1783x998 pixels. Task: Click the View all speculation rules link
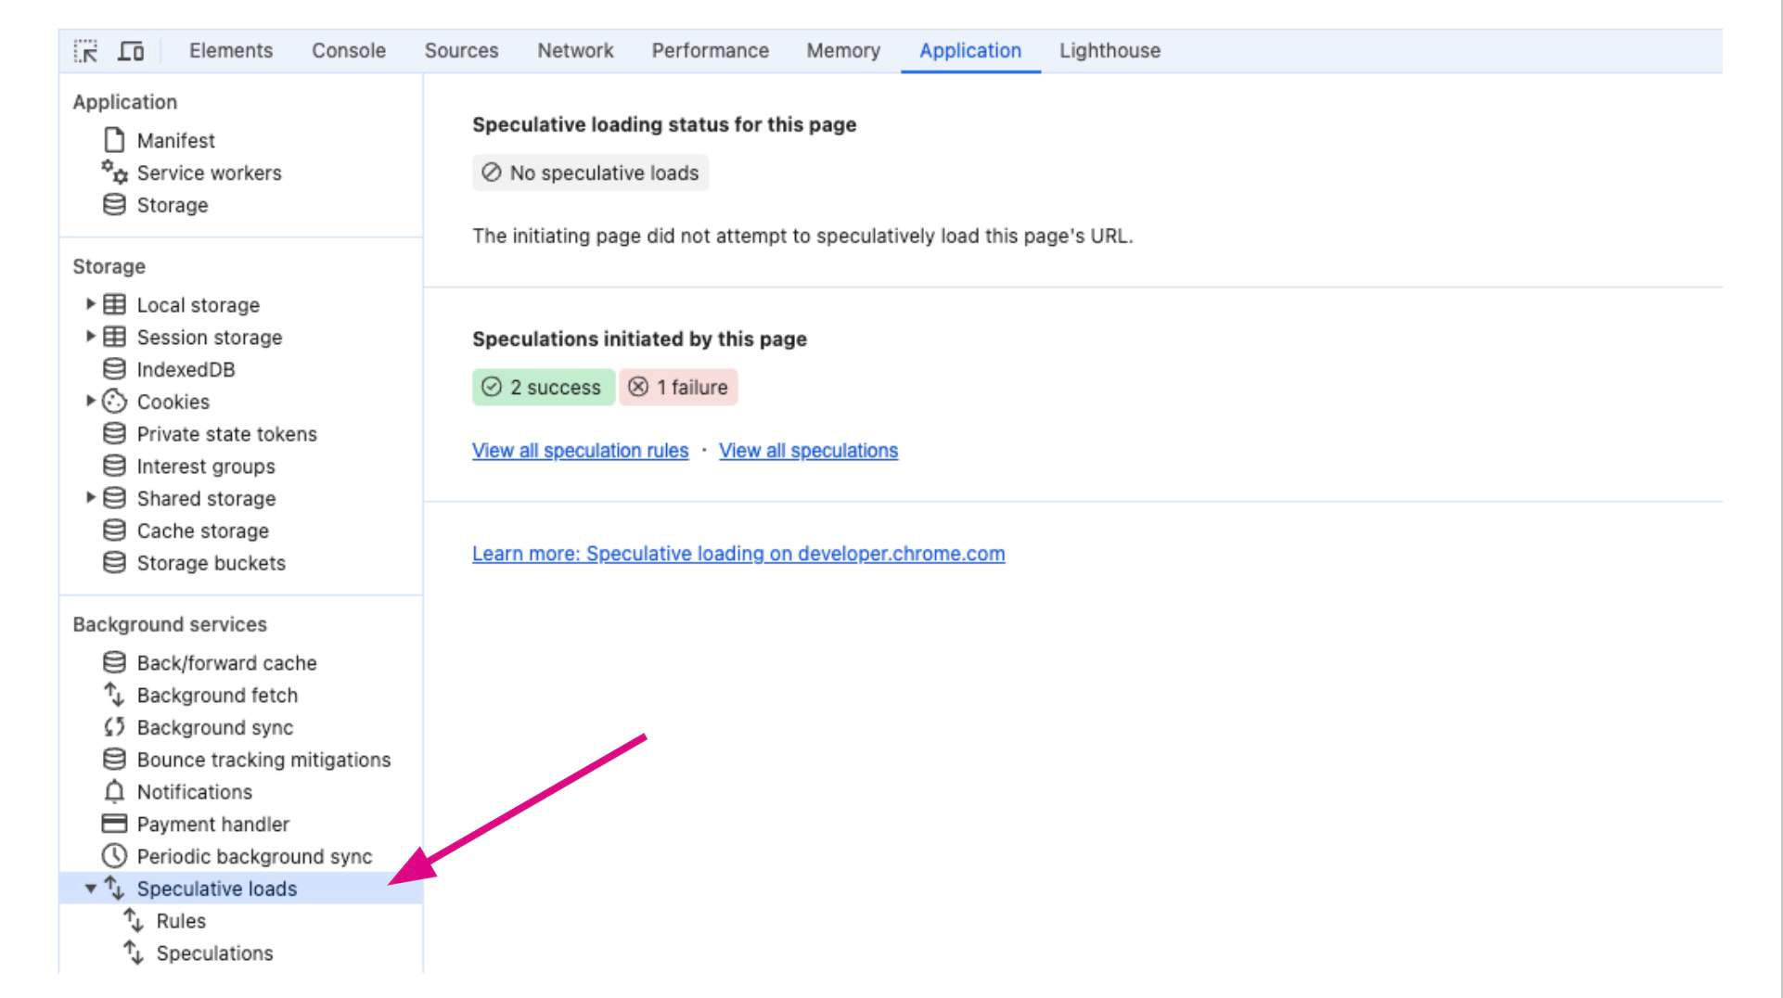pos(579,451)
